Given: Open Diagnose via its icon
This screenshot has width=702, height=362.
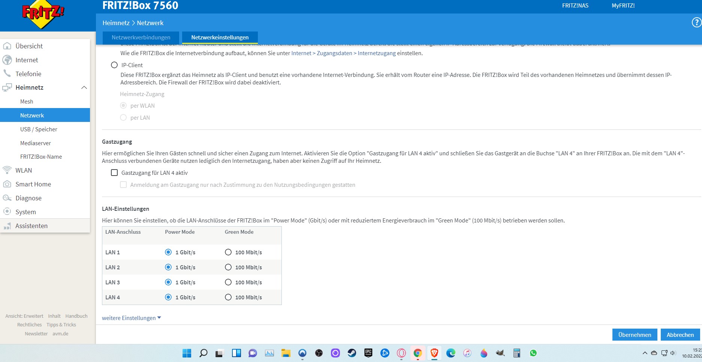Looking at the screenshot, I should coord(7,198).
